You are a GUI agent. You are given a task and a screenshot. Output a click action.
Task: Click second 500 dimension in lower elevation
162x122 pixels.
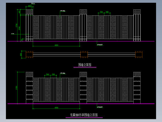(x=53, y=74)
